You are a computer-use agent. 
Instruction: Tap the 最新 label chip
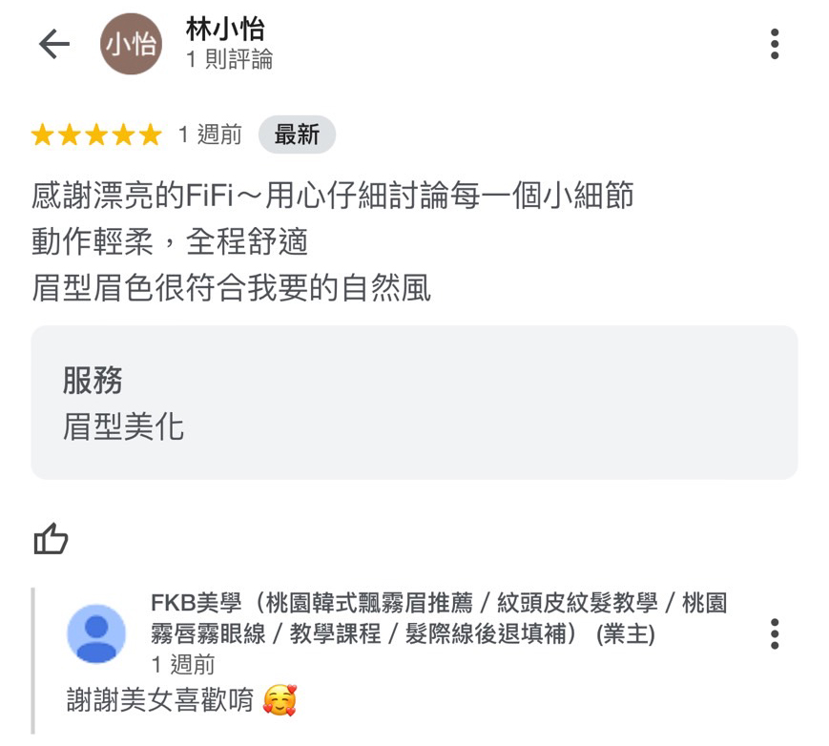click(x=297, y=135)
